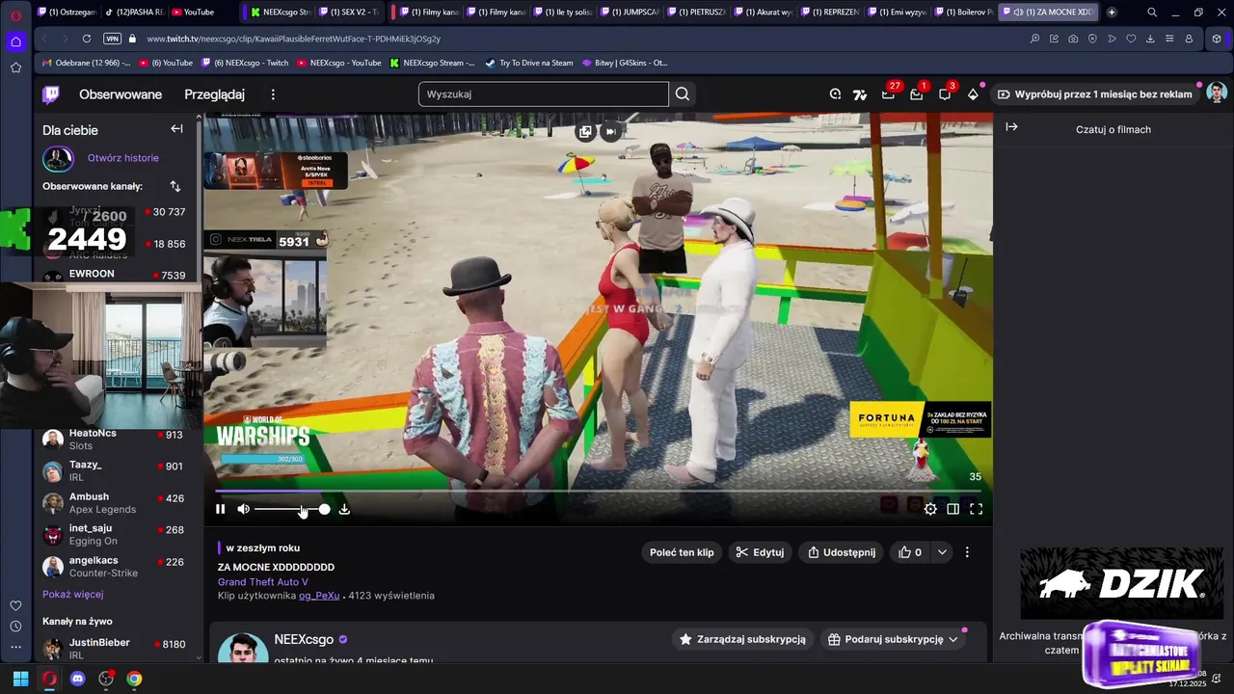
Task: Like the clip with the thumbs-up button
Action: click(x=910, y=552)
